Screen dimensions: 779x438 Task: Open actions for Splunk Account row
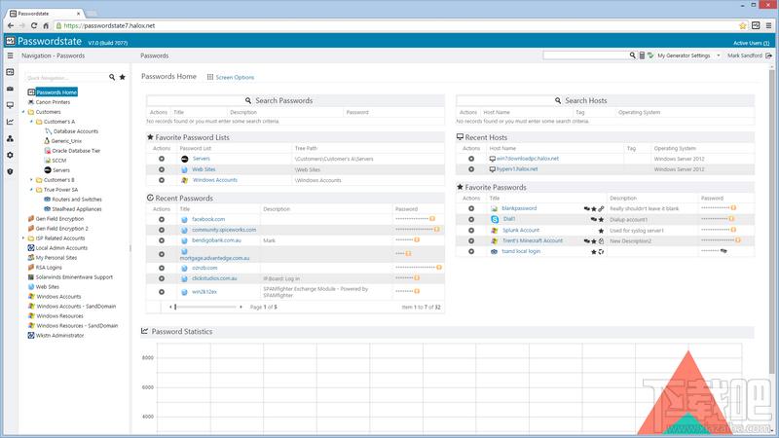point(471,231)
